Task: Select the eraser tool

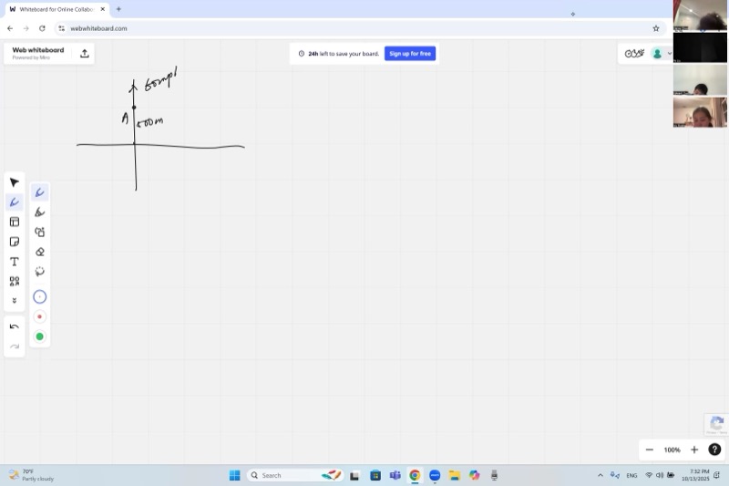Action: [39, 252]
